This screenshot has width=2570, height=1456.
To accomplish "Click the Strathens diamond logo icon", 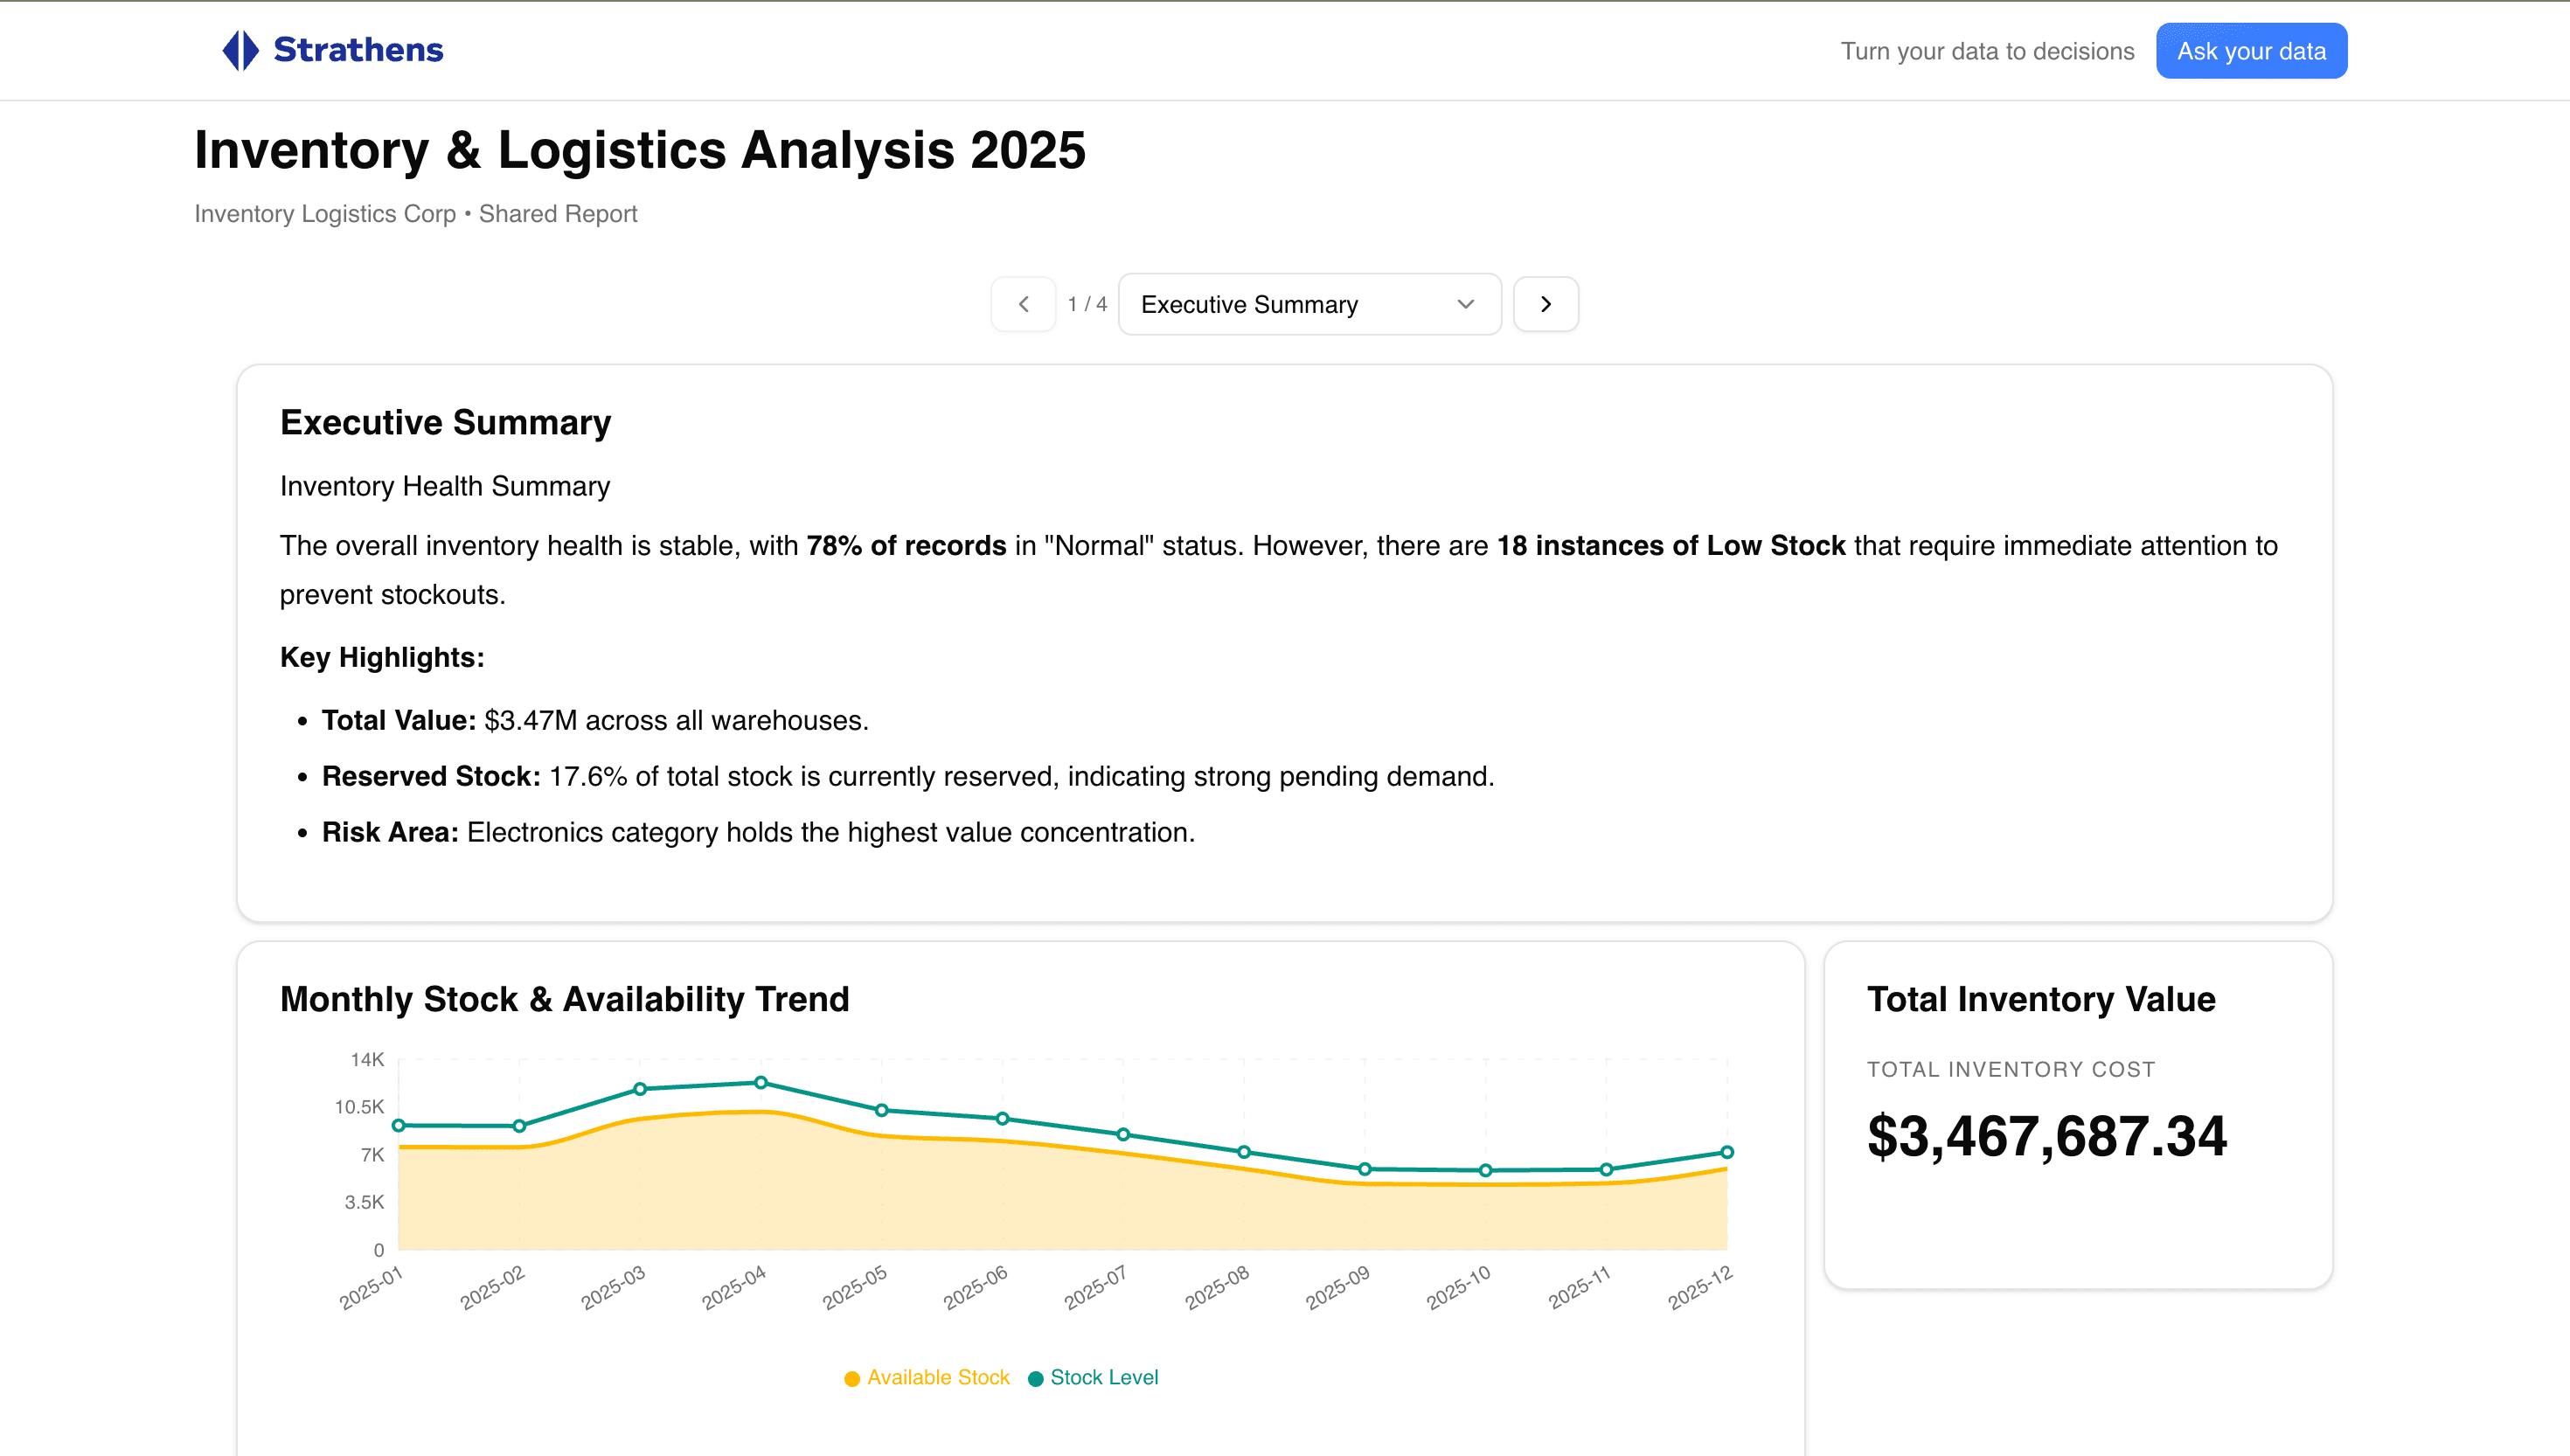I will pos(240,50).
